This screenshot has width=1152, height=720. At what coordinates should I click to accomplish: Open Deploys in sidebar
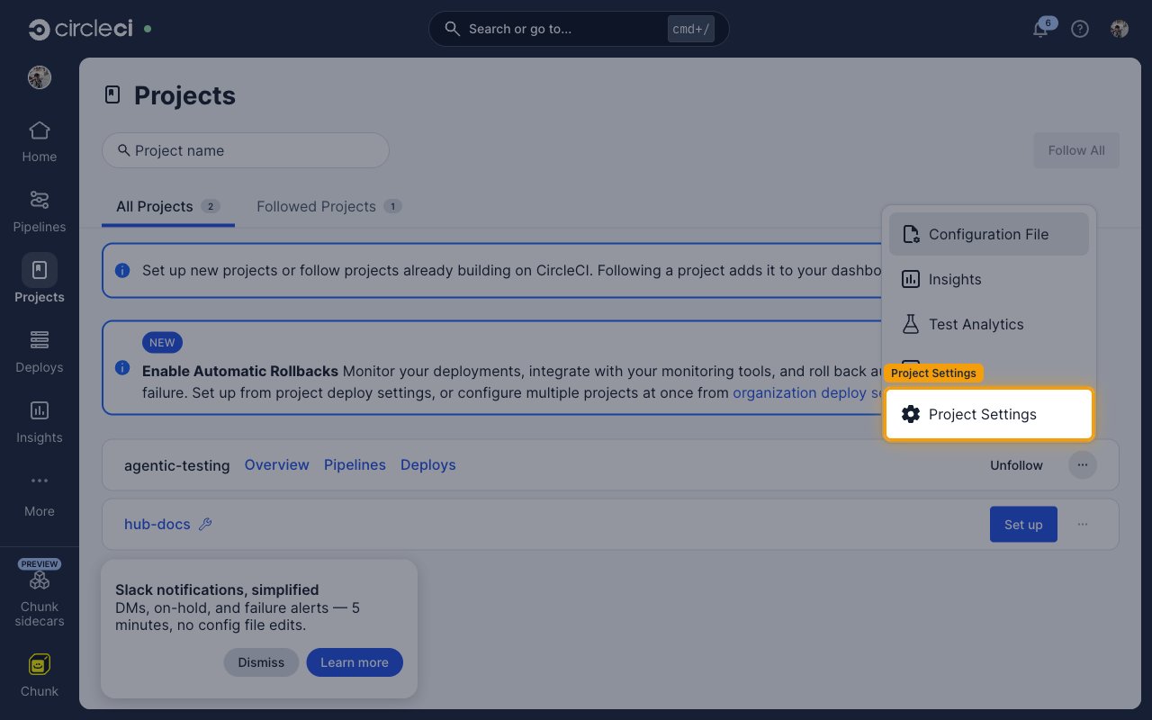point(40,352)
